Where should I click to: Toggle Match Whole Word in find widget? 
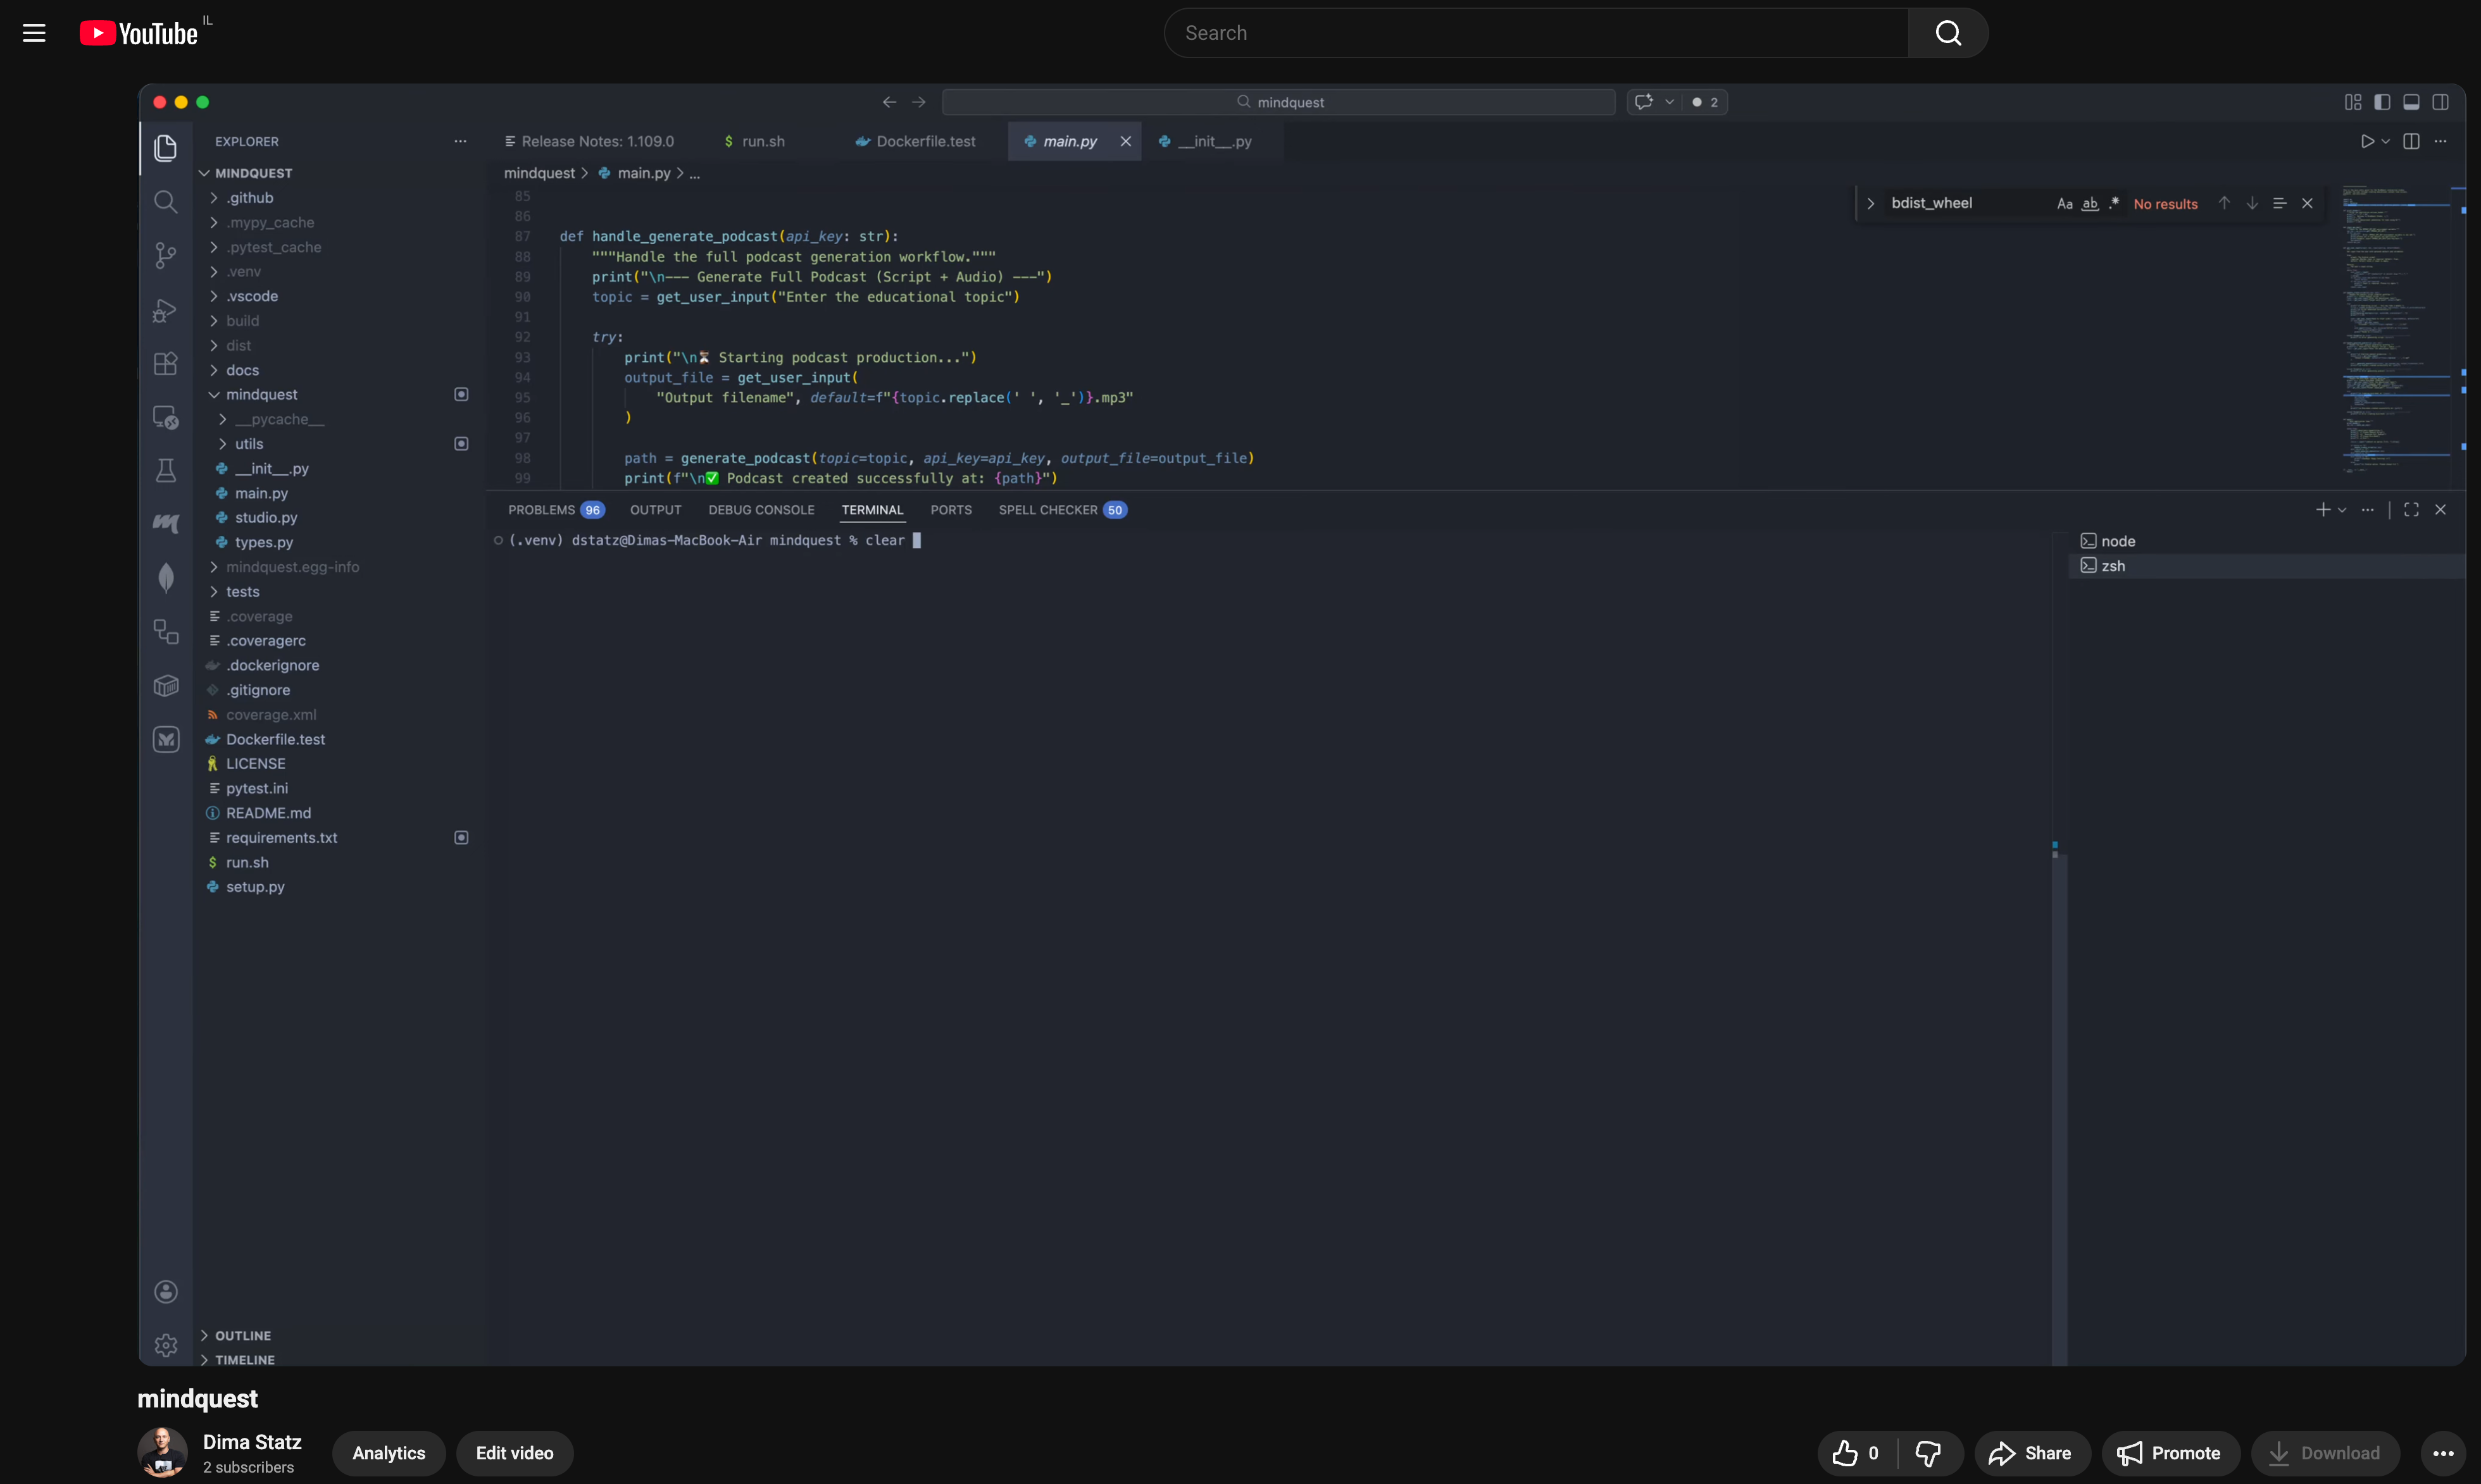point(2090,203)
